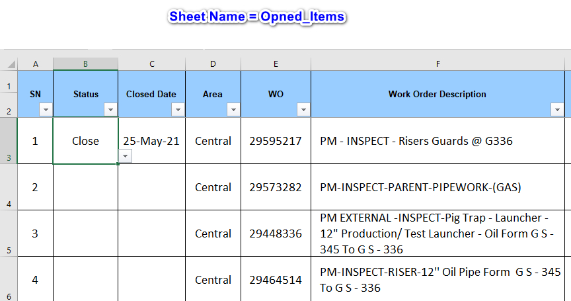Open the Status column filter dropdown

coord(110,109)
